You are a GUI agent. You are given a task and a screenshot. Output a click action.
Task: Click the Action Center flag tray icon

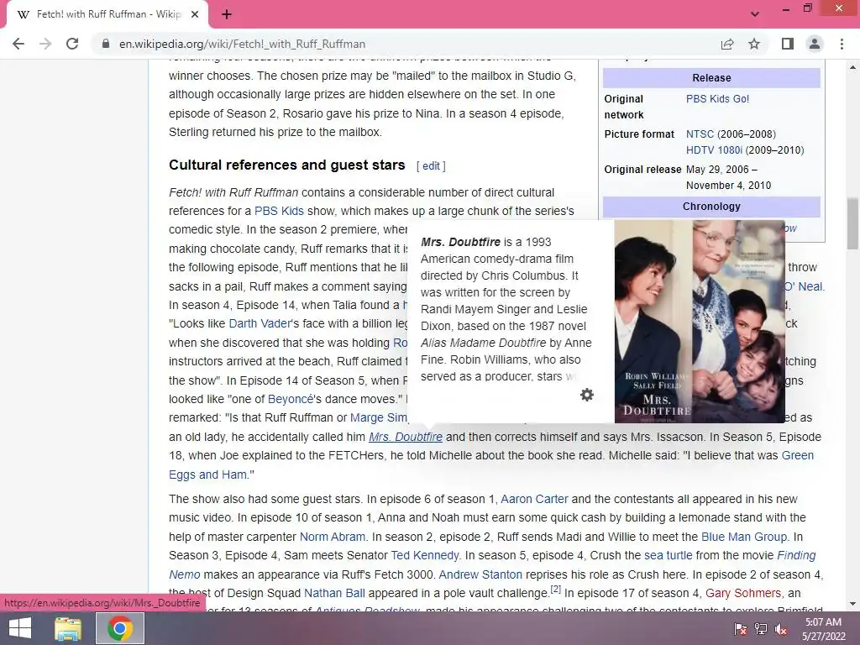click(741, 629)
